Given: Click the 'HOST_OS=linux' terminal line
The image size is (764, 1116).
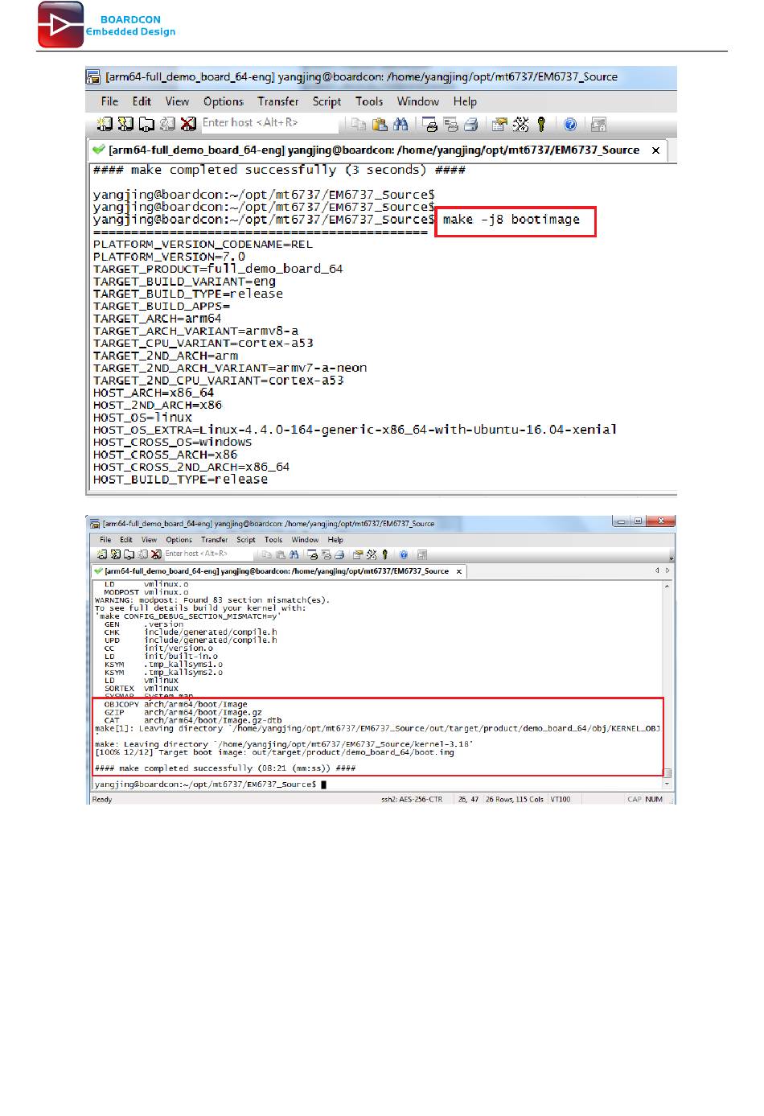Looking at the screenshot, I should [x=142, y=418].
